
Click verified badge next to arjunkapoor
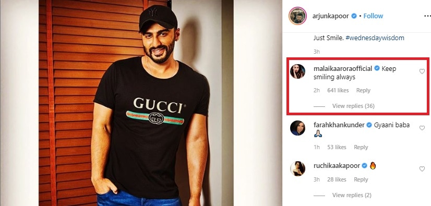(x=354, y=16)
